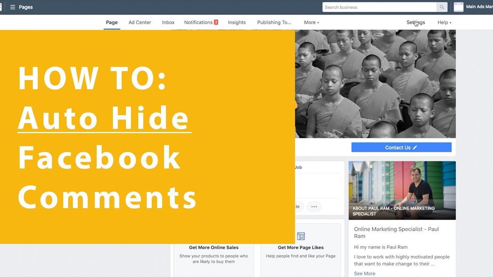493x277 pixels.
Task: Expand the Help dropdown
Action: 444,22
